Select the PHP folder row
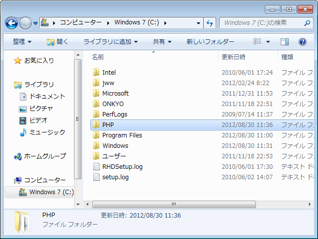318x239 pixels. coord(202,125)
